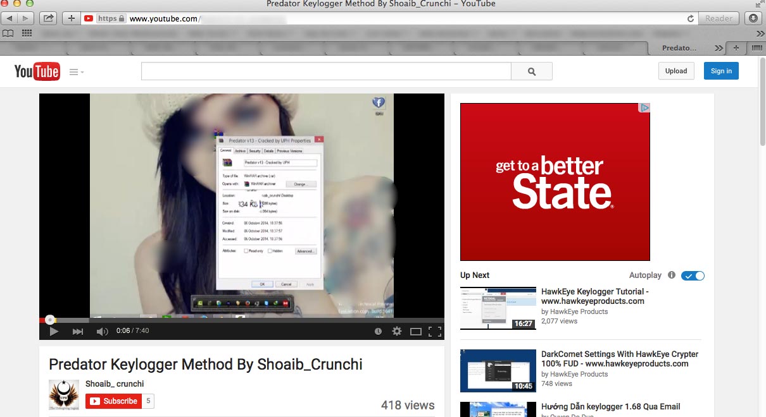
Task: Click the YouTube logo to go home
Action: click(37, 71)
